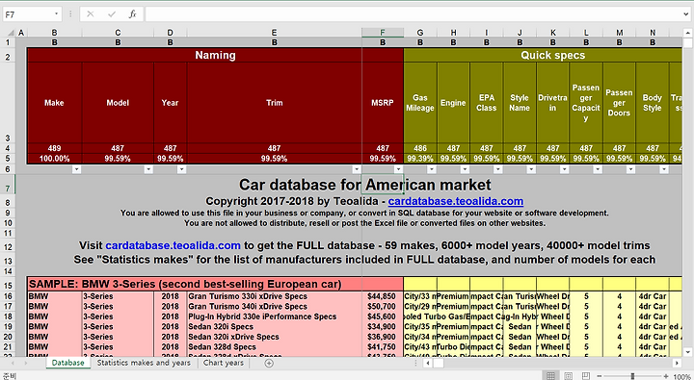Viewport: 694px width, 380px height.
Task: Click the 99.39% cell under Gas Mileage
Action: point(420,159)
